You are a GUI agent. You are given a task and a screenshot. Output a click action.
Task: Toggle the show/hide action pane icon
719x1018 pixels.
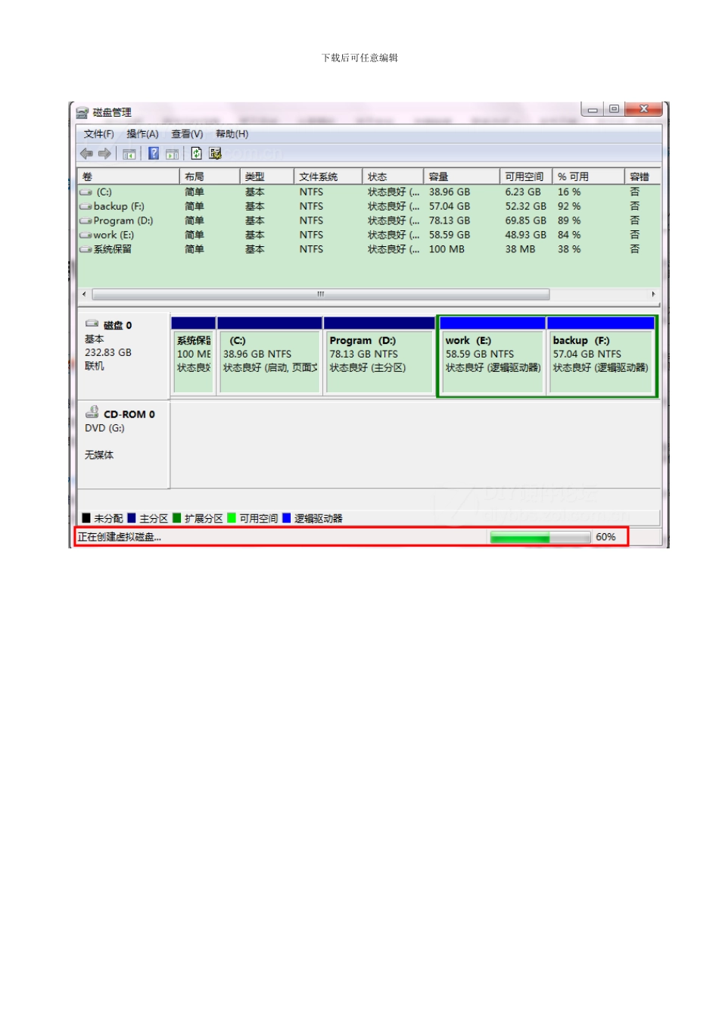173,154
